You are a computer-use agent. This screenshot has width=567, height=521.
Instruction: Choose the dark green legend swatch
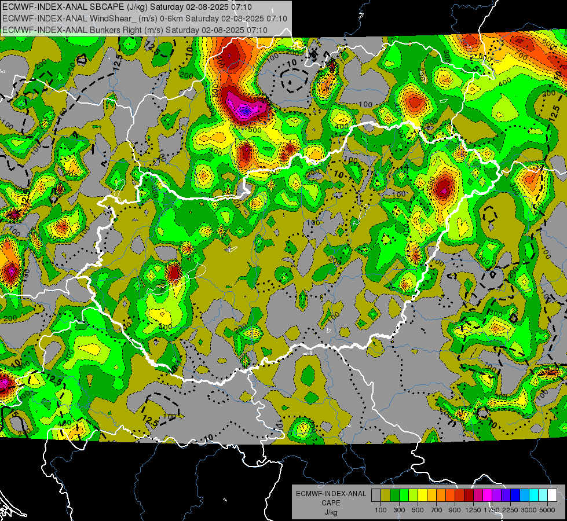coord(394,496)
